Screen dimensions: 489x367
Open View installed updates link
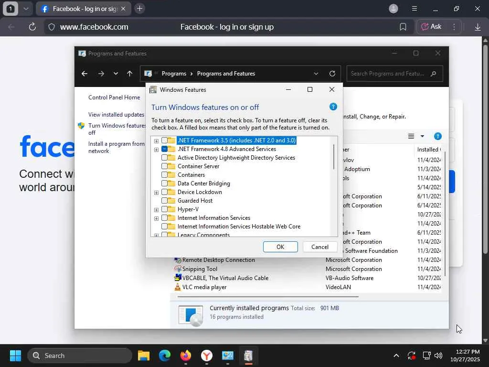coord(117,115)
